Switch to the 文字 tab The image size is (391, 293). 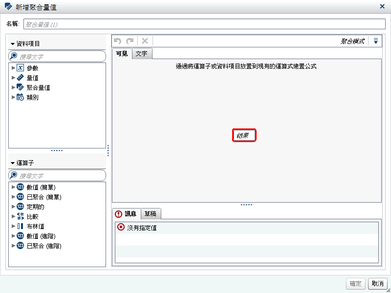click(142, 53)
